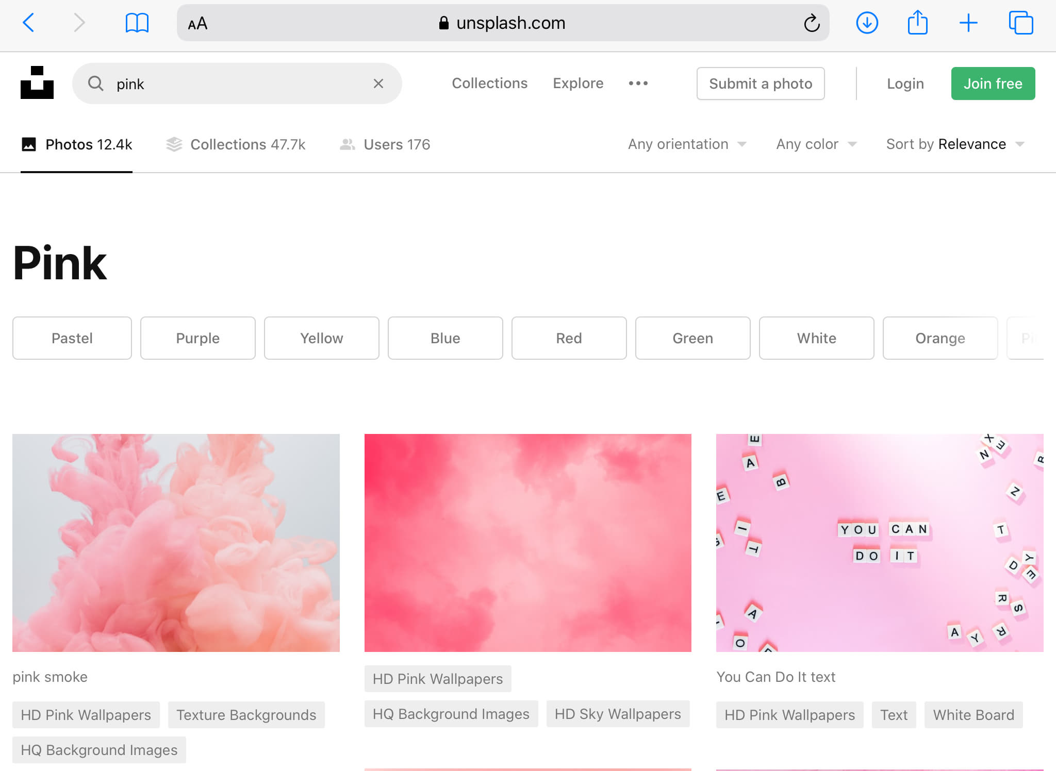Go back to previous page
Screen dimensions: 1056x771
pos(29,23)
